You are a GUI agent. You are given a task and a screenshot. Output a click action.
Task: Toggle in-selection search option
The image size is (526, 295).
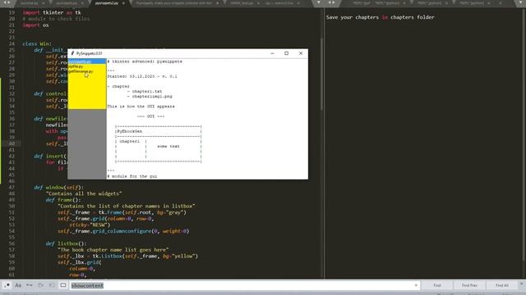coord(52,285)
